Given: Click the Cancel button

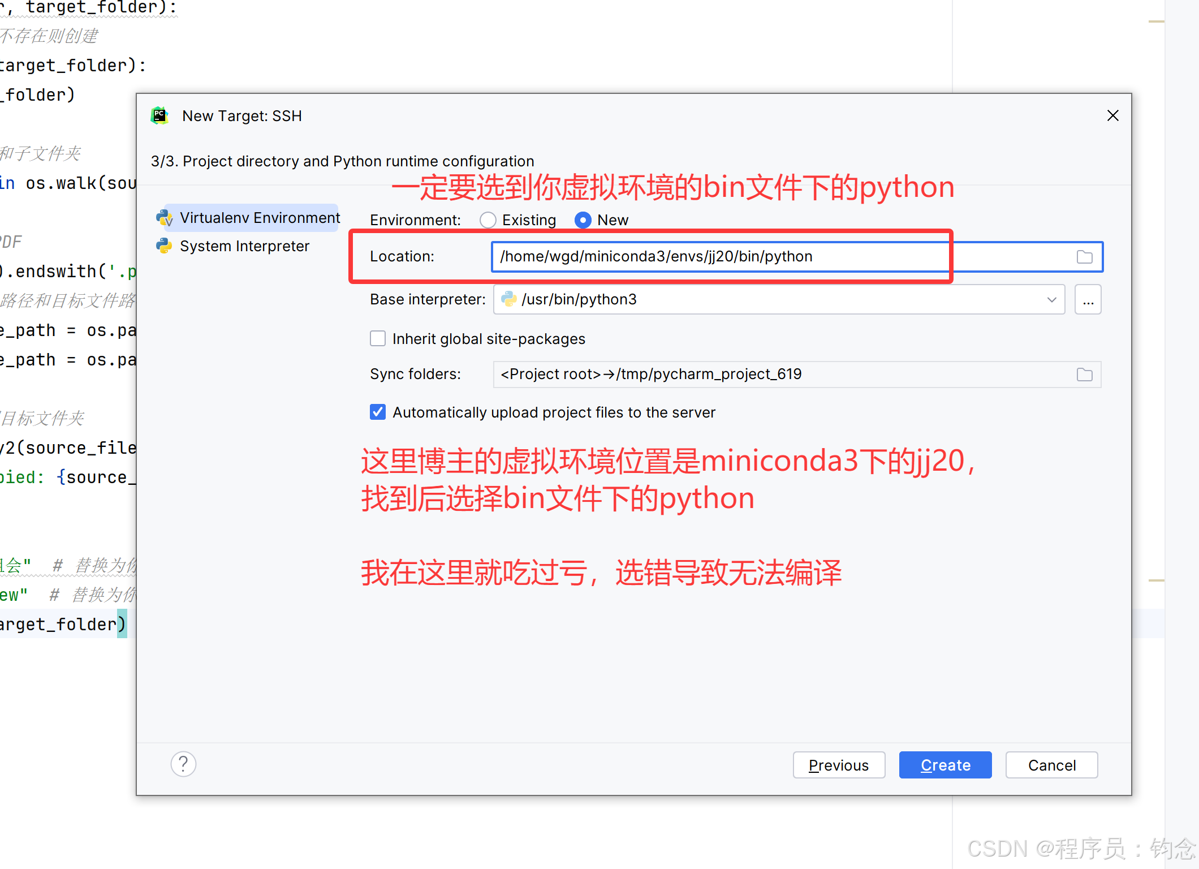Looking at the screenshot, I should point(1051,764).
